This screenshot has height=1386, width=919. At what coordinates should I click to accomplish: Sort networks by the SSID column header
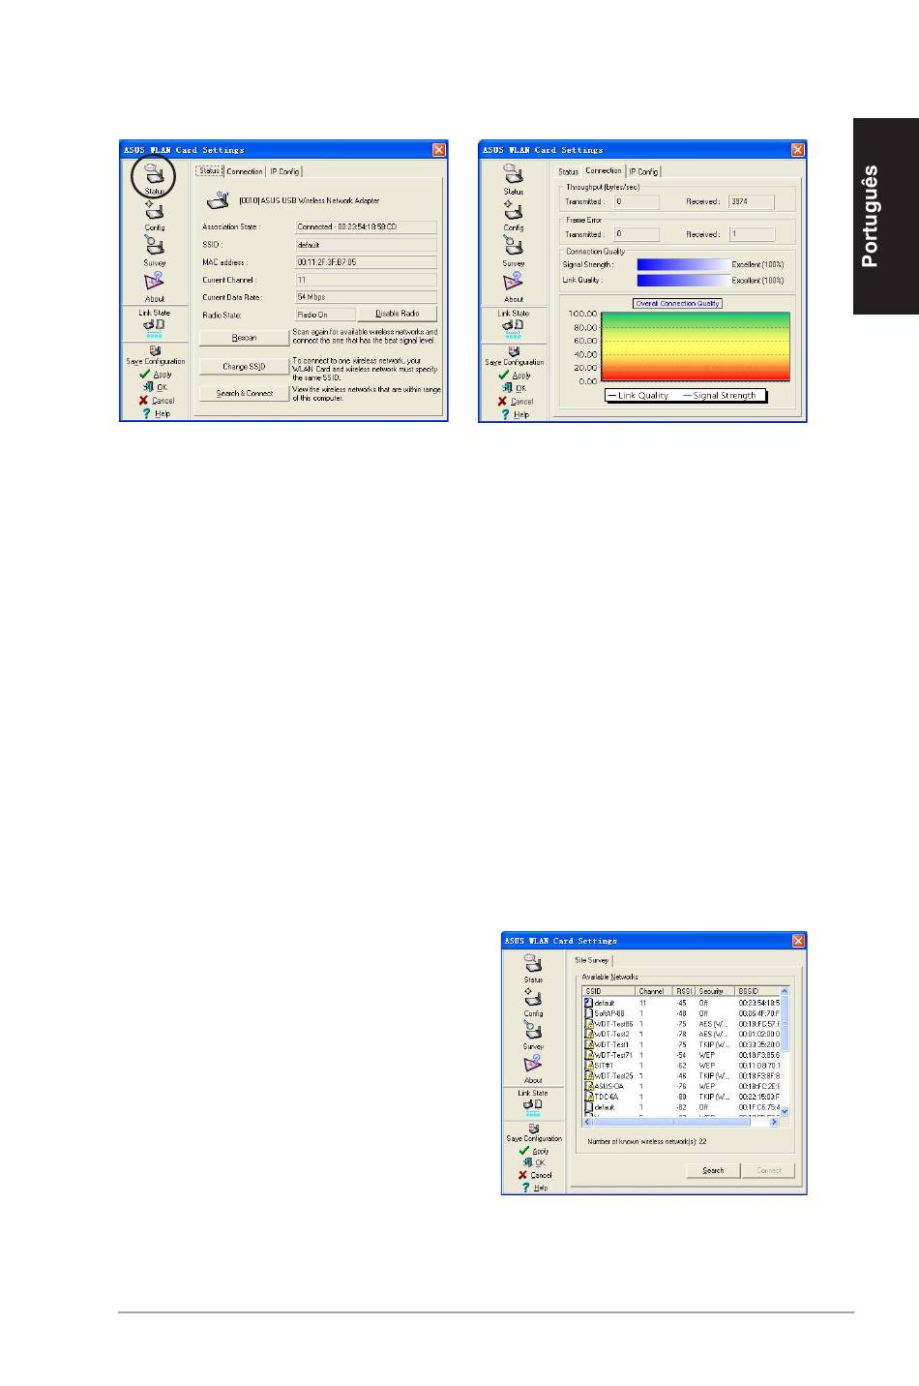click(608, 992)
